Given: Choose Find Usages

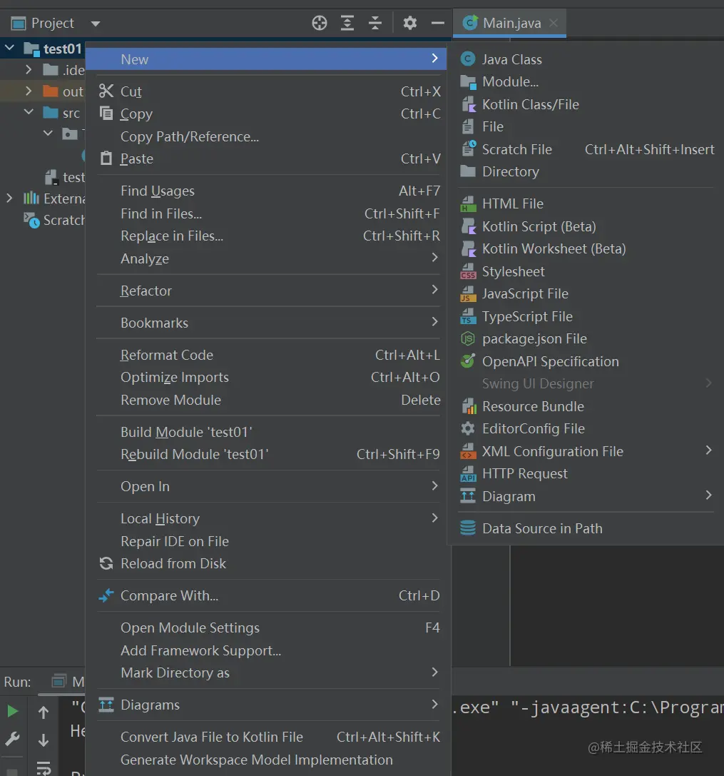Looking at the screenshot, I should click(x=267, y=191).
